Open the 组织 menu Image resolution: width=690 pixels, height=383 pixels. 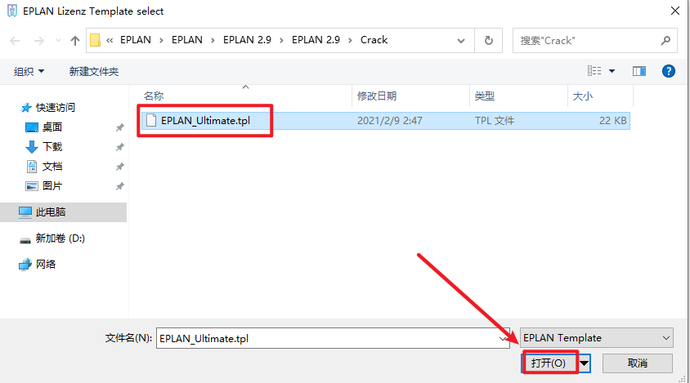(x=29, y=72)
